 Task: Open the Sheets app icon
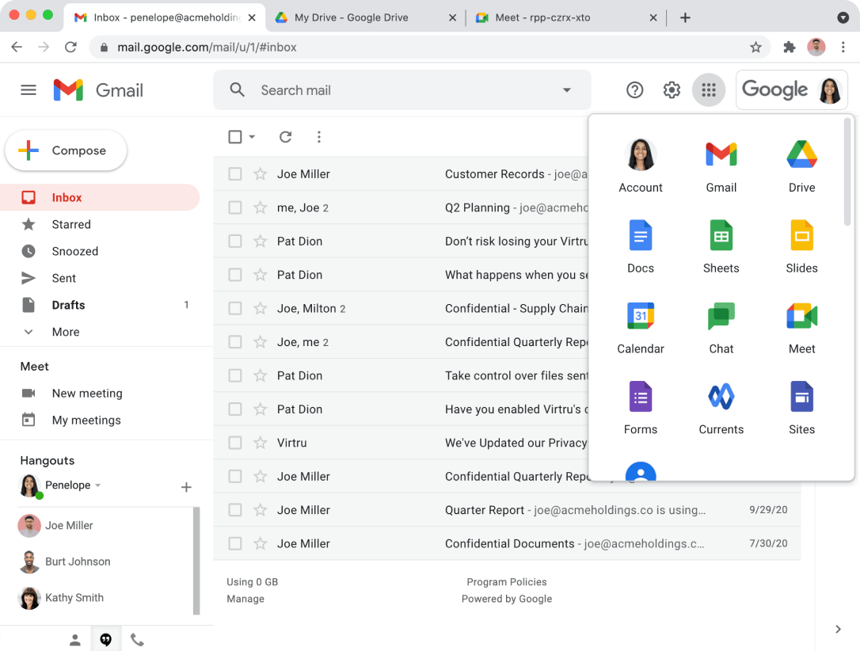(721, 246)
